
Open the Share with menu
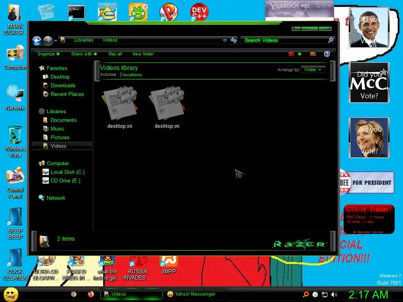pos(84,54)
